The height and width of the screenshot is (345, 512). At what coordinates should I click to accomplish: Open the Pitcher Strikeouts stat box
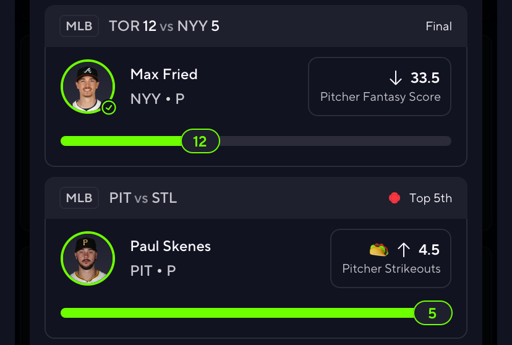pos(391,258)
